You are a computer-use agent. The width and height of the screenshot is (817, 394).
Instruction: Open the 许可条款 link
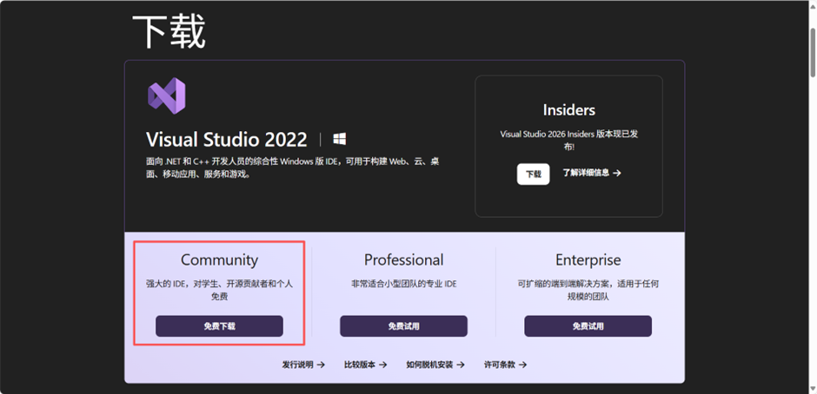(505, 364)
